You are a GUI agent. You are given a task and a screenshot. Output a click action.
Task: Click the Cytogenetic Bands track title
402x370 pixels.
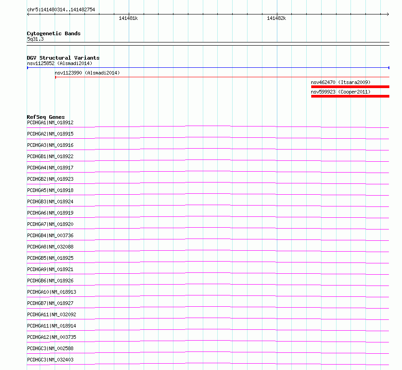(54, 33)
